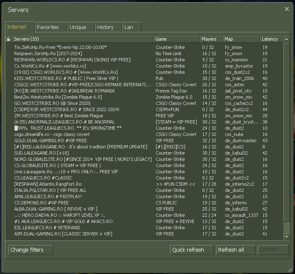The width and height of the screenshot is (295, 274).
Task: Select Tm.ZeRoHp.Ro-Free Event-Vip server
Action: point(144,47)
